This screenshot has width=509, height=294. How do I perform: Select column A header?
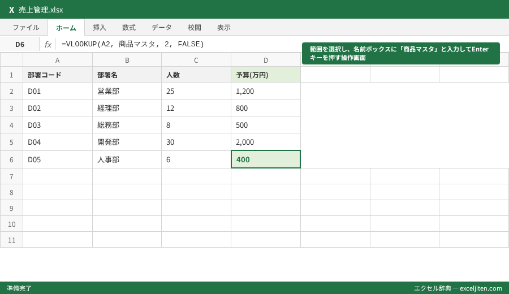tap(58, 60)
